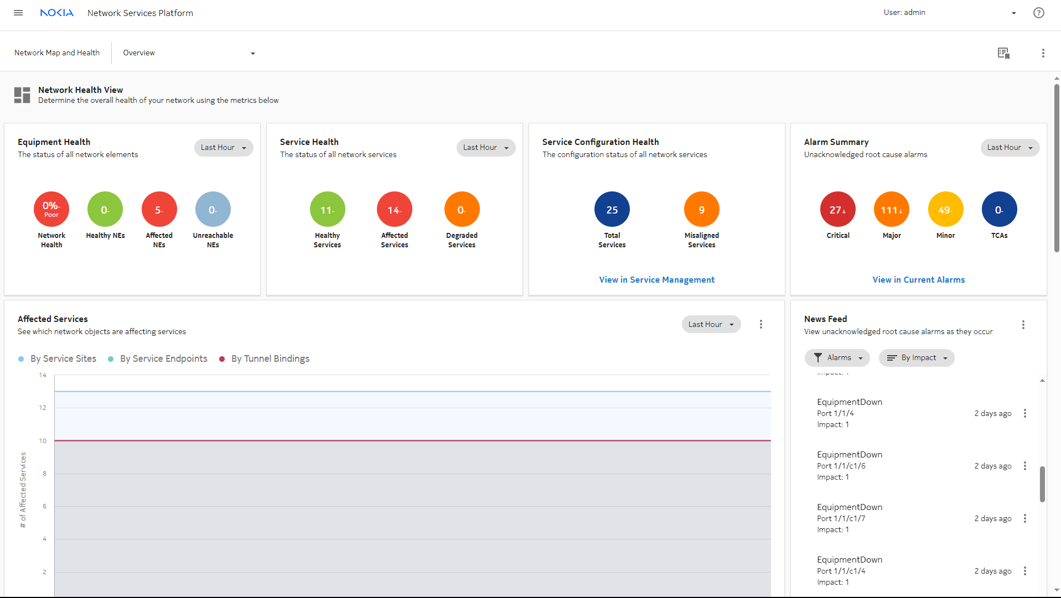Viewport: 1061px width, 598px height.
Task: Click the Healthy Services circle showing 11
Action: pyautogui.click(x=328, y=209)
